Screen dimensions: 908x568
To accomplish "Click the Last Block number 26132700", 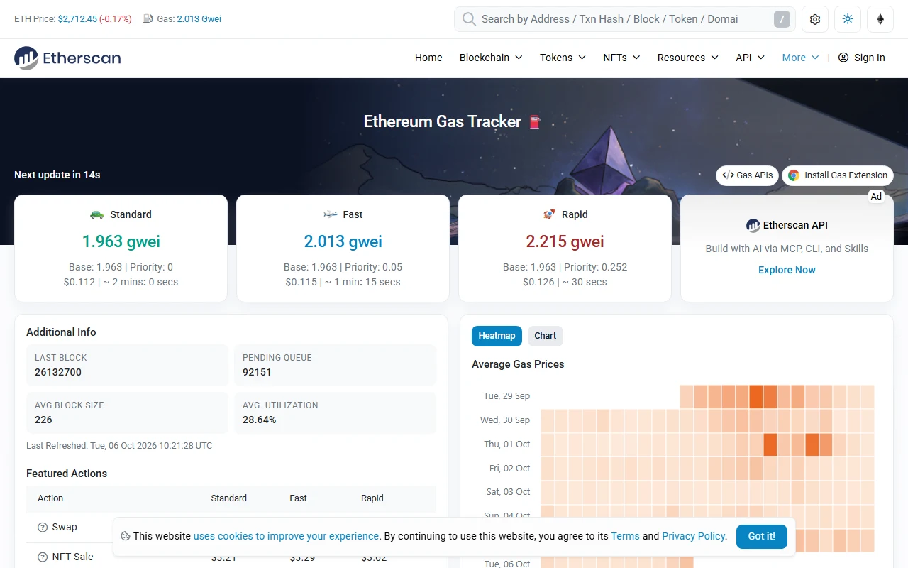I will [x=58, y=372].
